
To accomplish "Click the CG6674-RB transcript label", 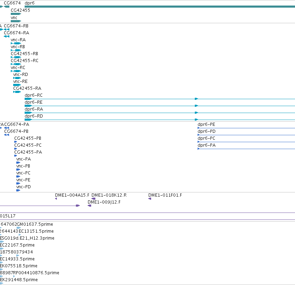I will tap(16, 26).
